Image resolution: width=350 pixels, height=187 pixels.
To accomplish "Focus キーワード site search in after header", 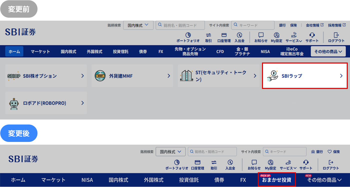I will pos(285,152).
